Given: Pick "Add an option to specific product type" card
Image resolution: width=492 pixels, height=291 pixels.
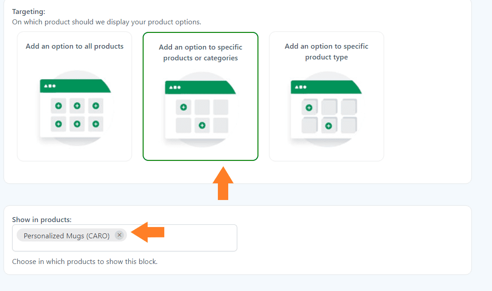Looking at the screenshot, I should [326, 96].
